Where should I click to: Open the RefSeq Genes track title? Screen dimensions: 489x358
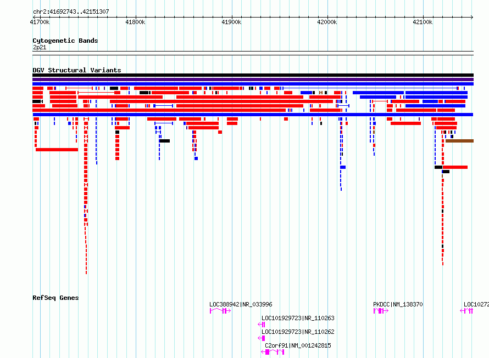click(55, 298)
